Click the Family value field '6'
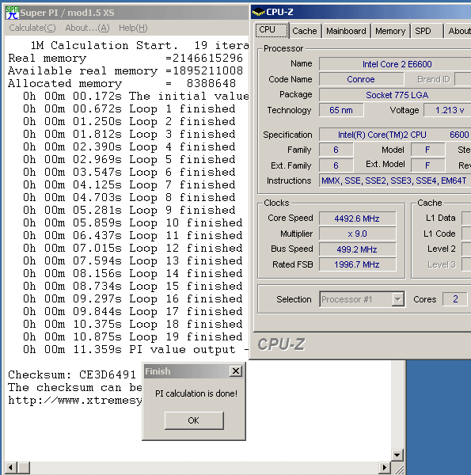Image resolution: width=471 pixels, height=475 pixels. coord(336,150)
